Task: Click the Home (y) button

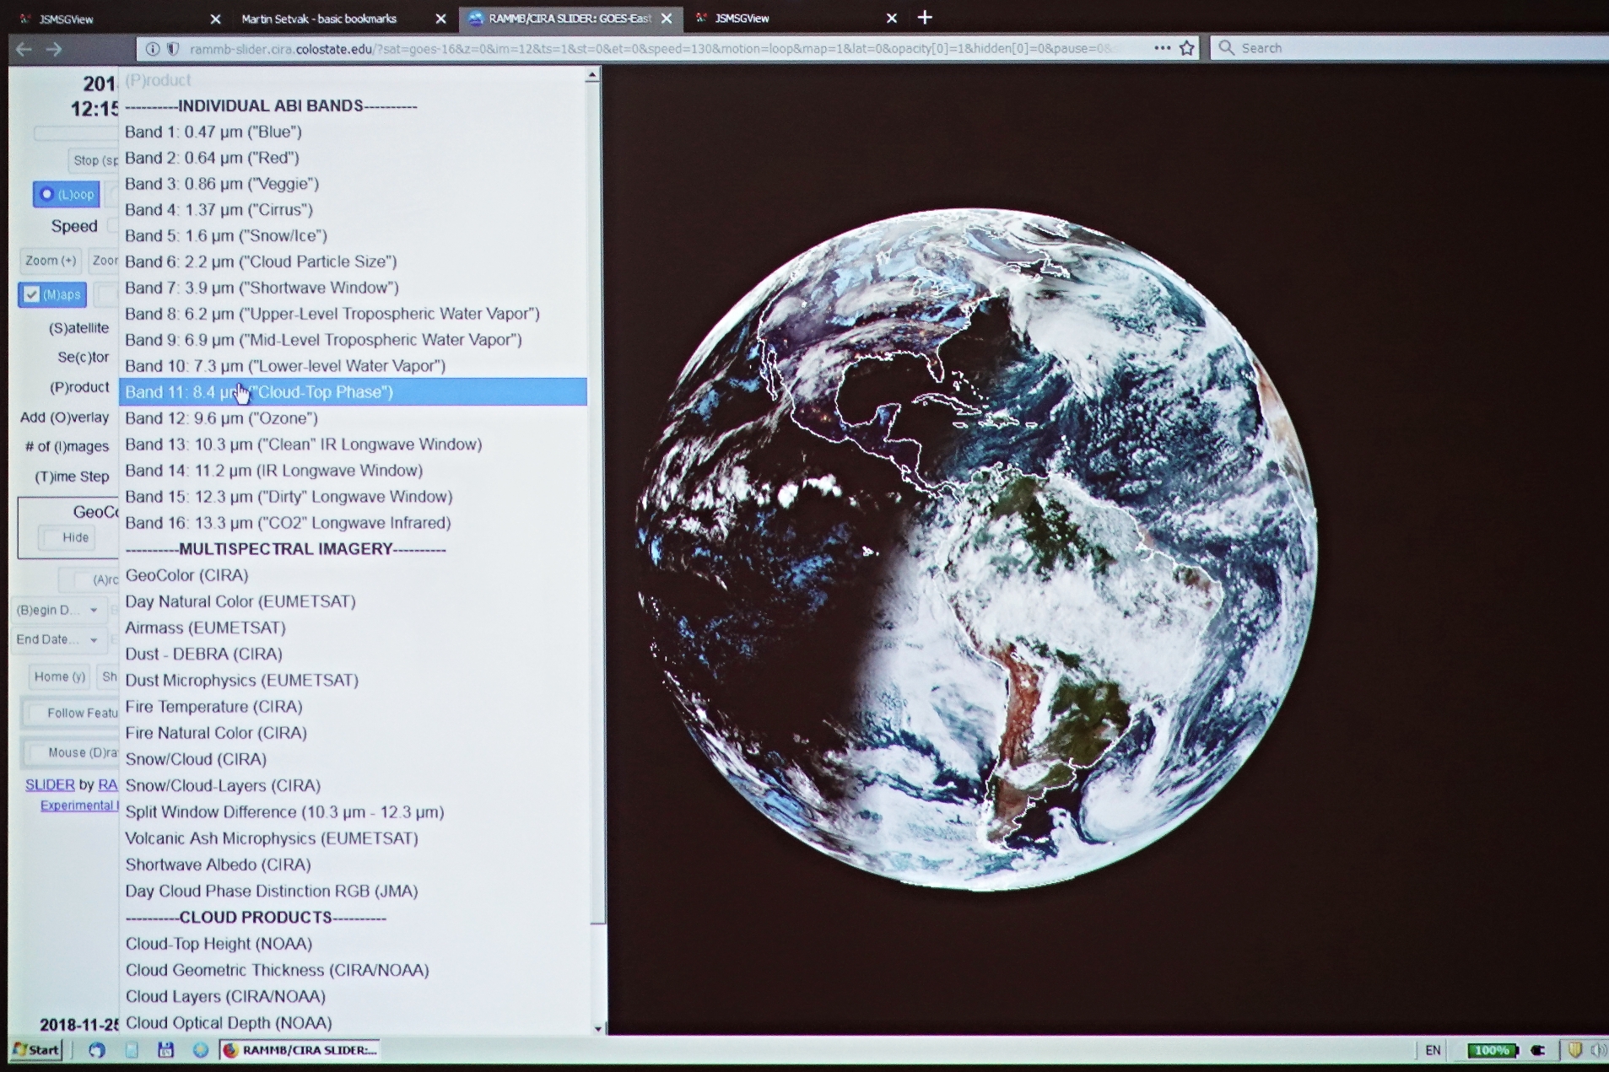Action: click(x=58, y=676)
